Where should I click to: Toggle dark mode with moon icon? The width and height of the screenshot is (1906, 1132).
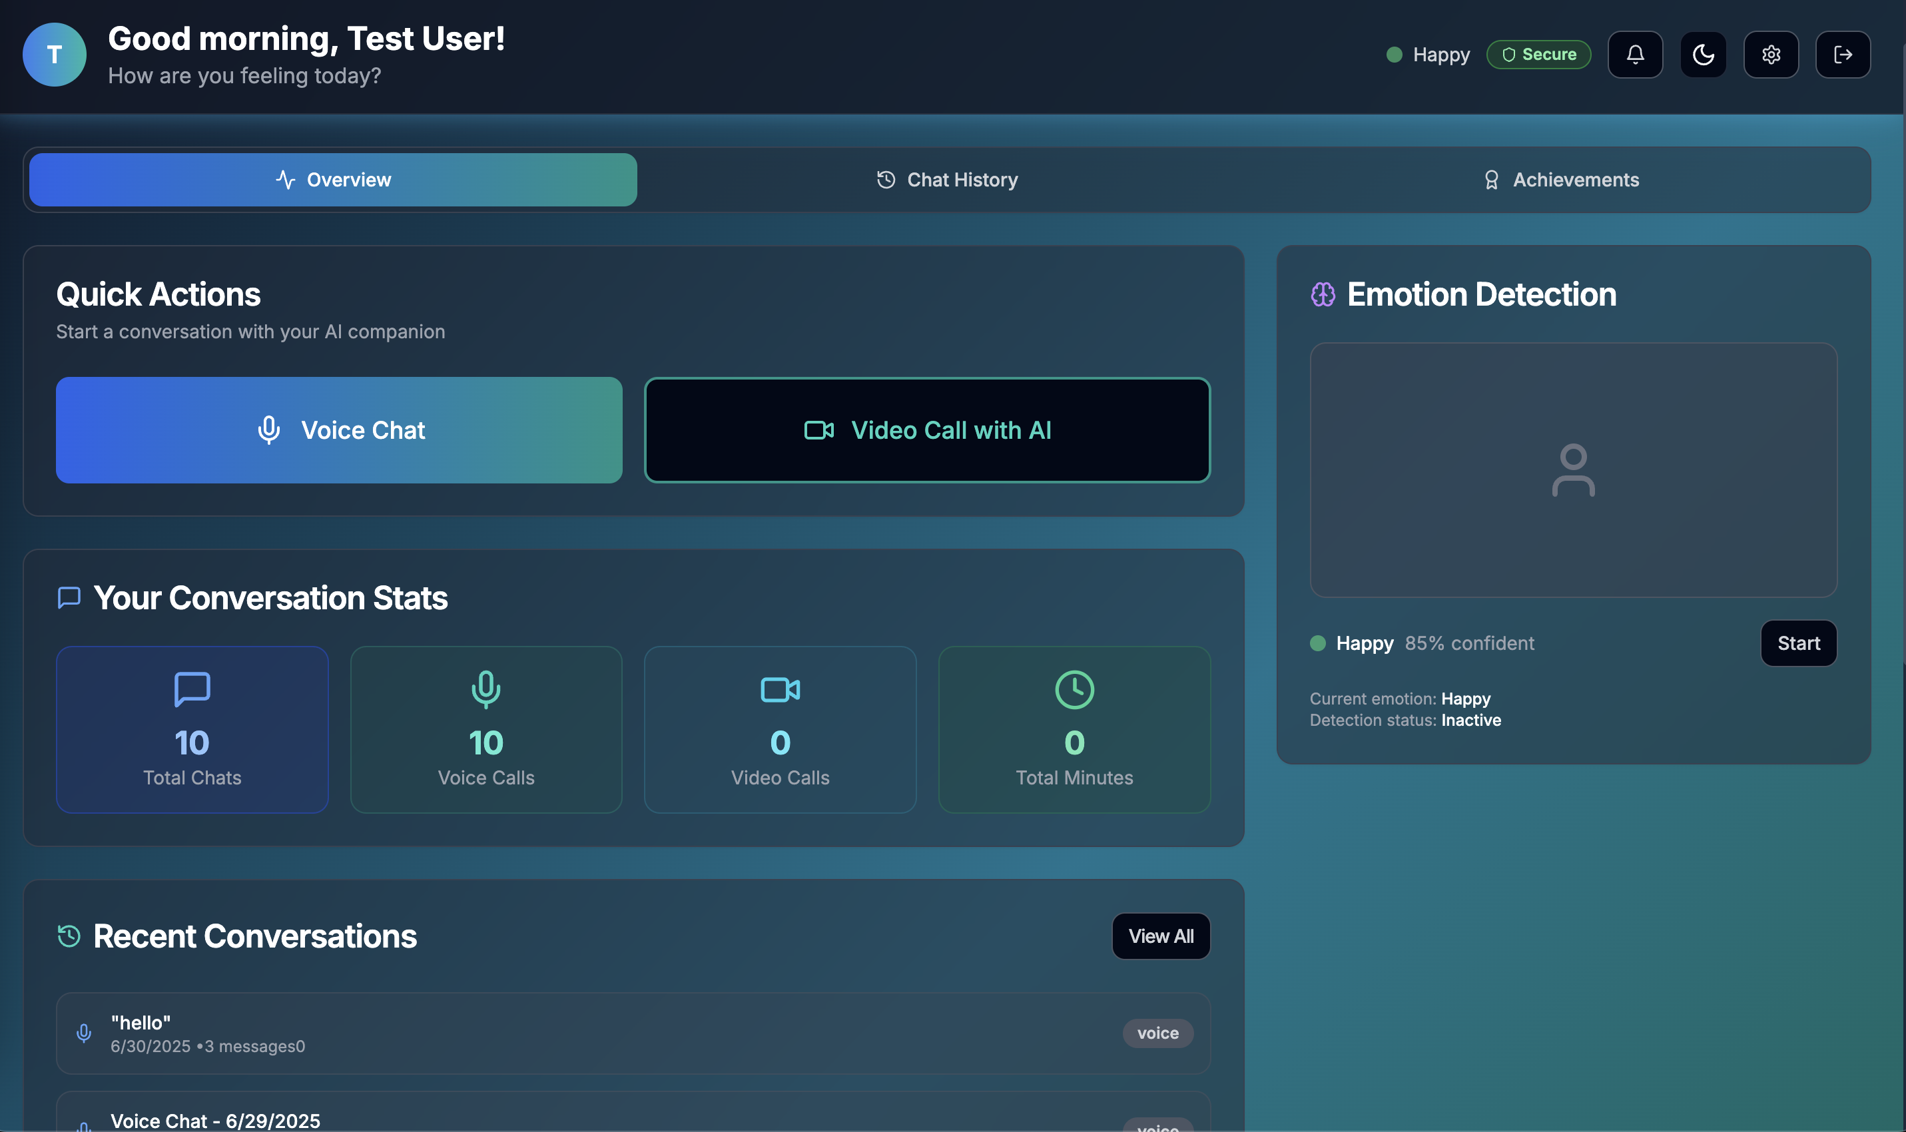1702,54
